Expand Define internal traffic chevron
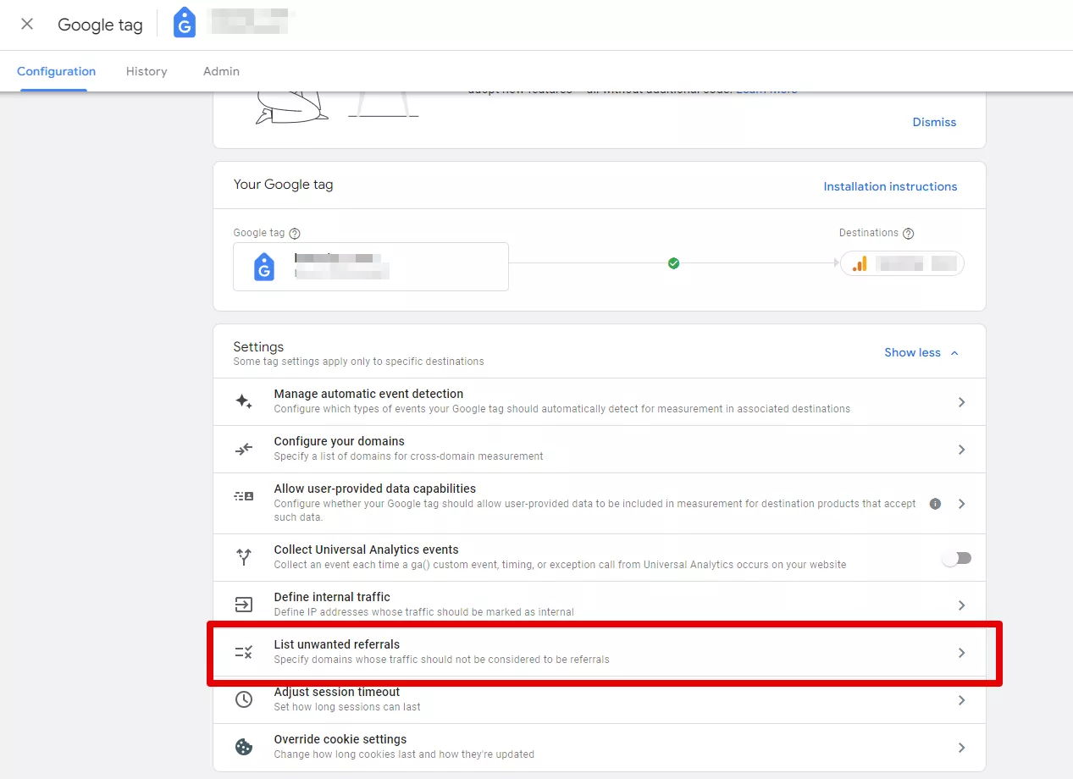The image size is (1073, 779). 961,605
